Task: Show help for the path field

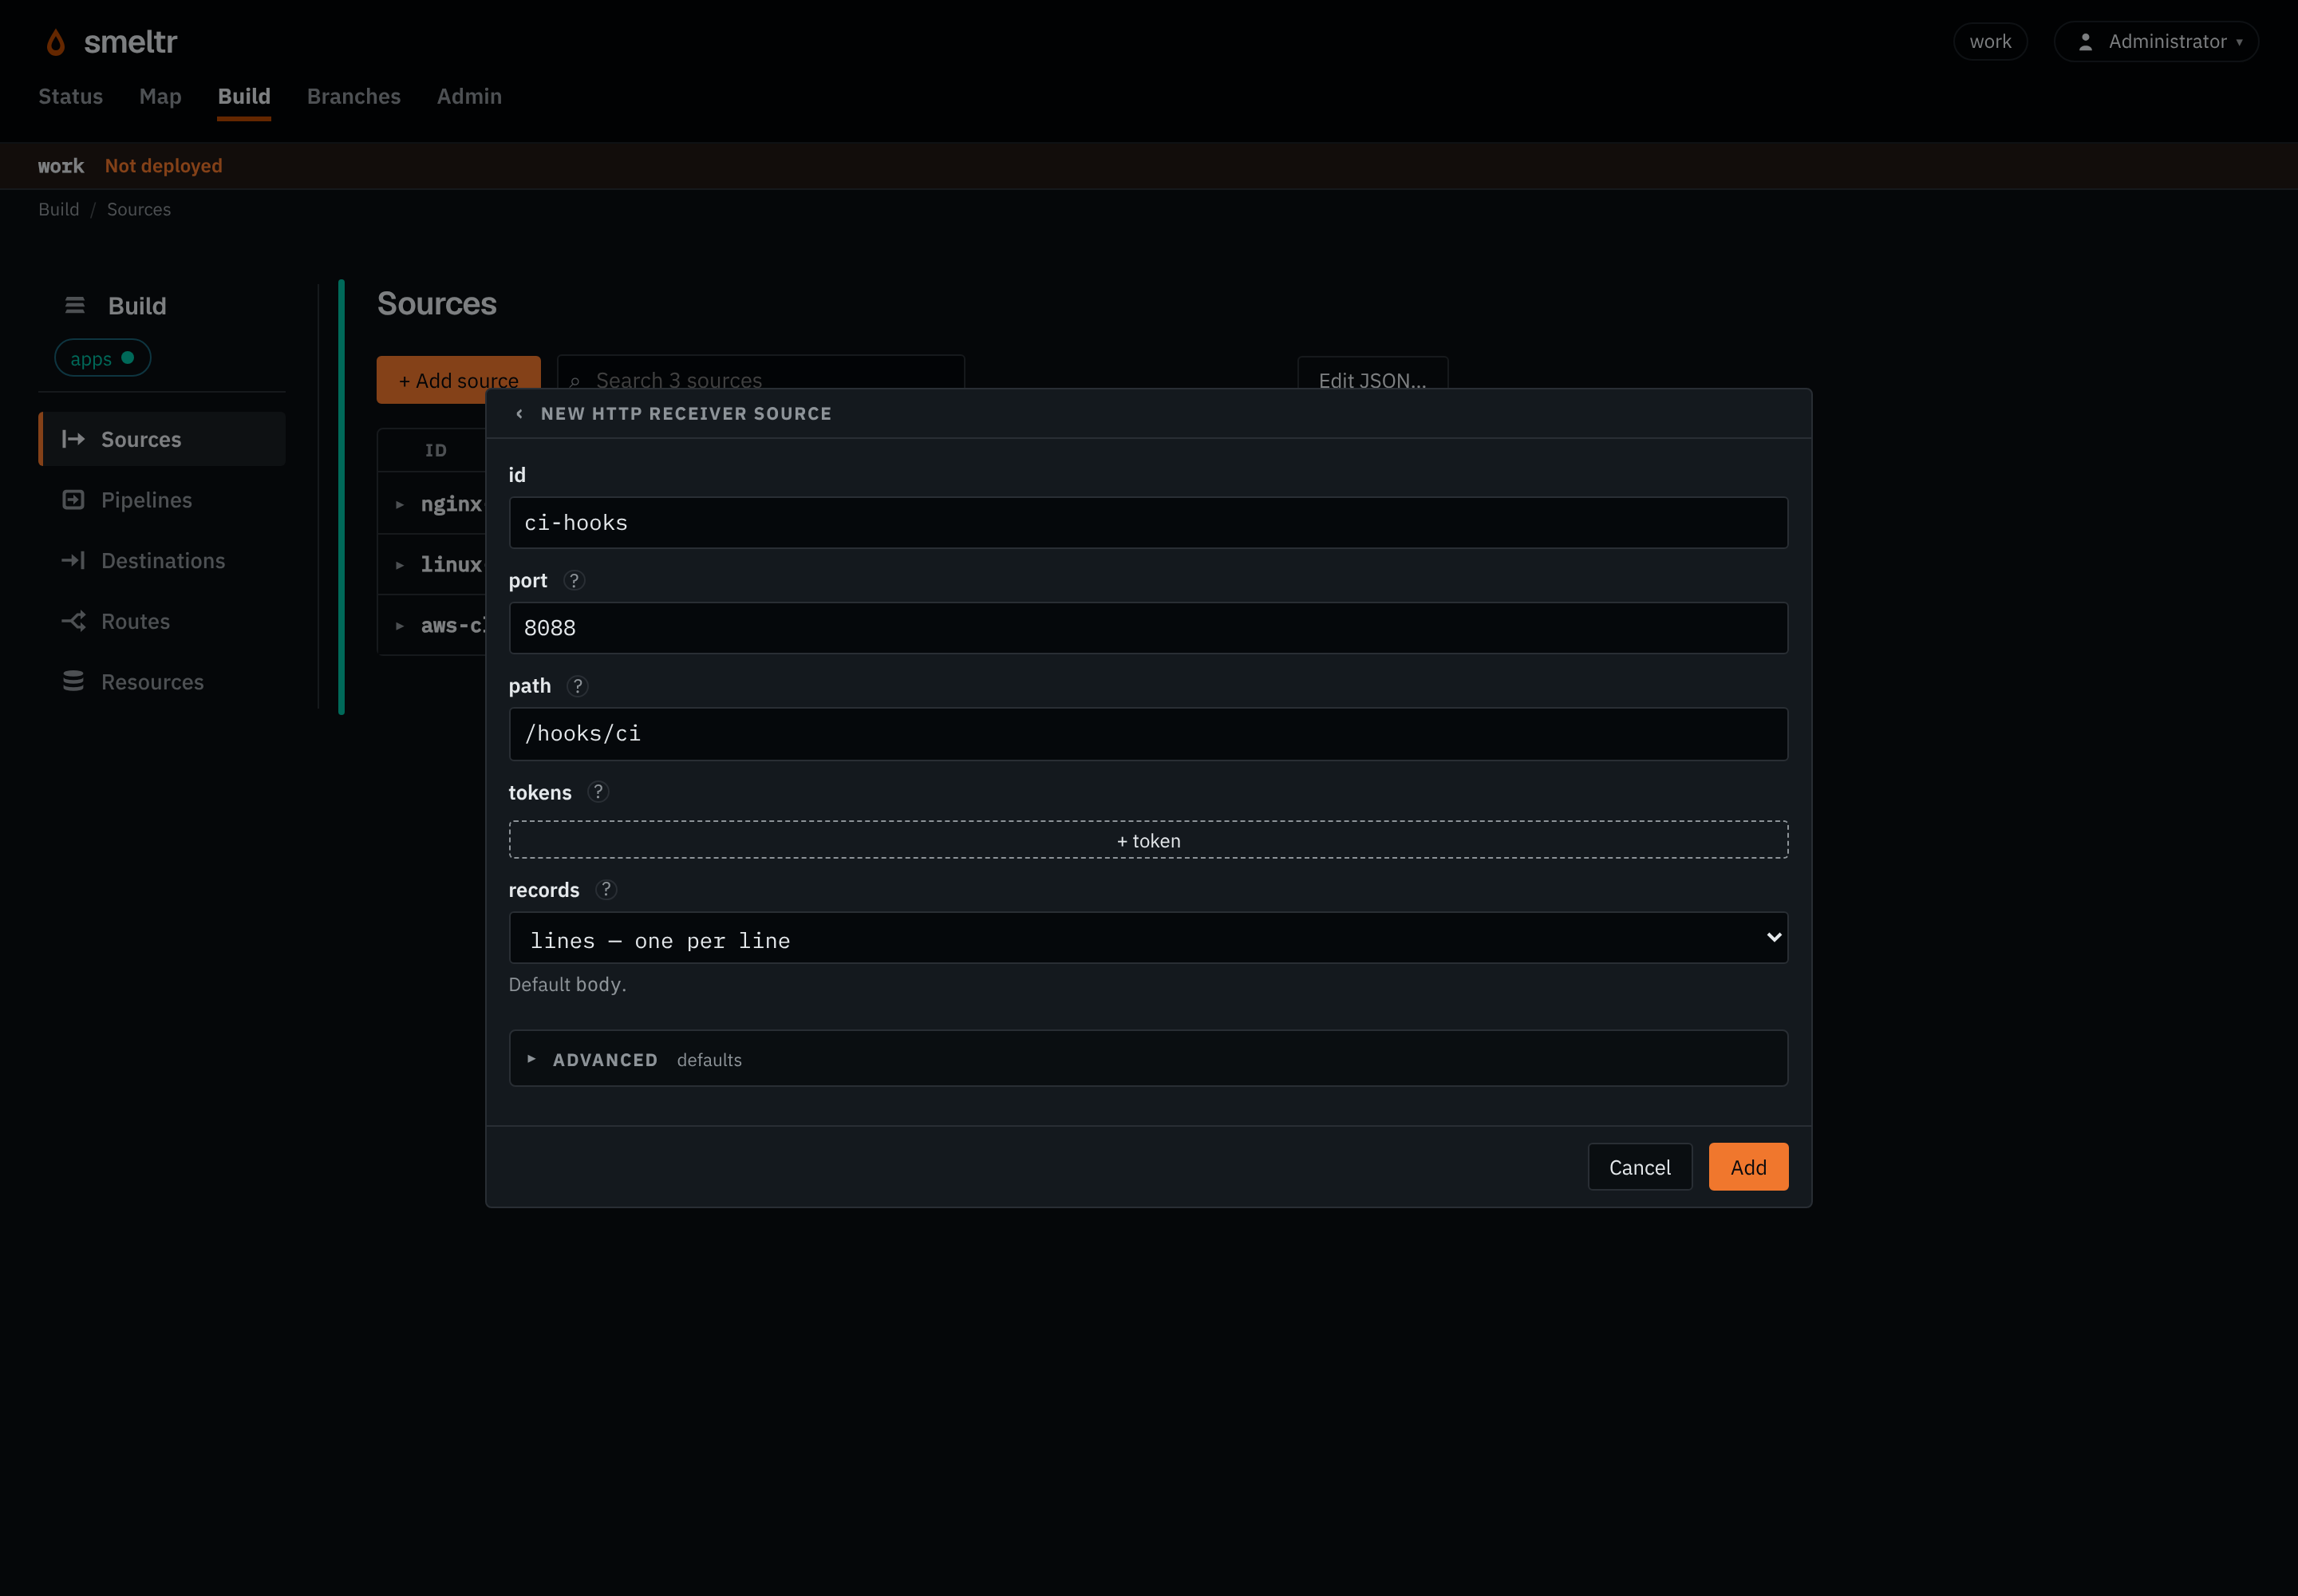Action: 577,686
